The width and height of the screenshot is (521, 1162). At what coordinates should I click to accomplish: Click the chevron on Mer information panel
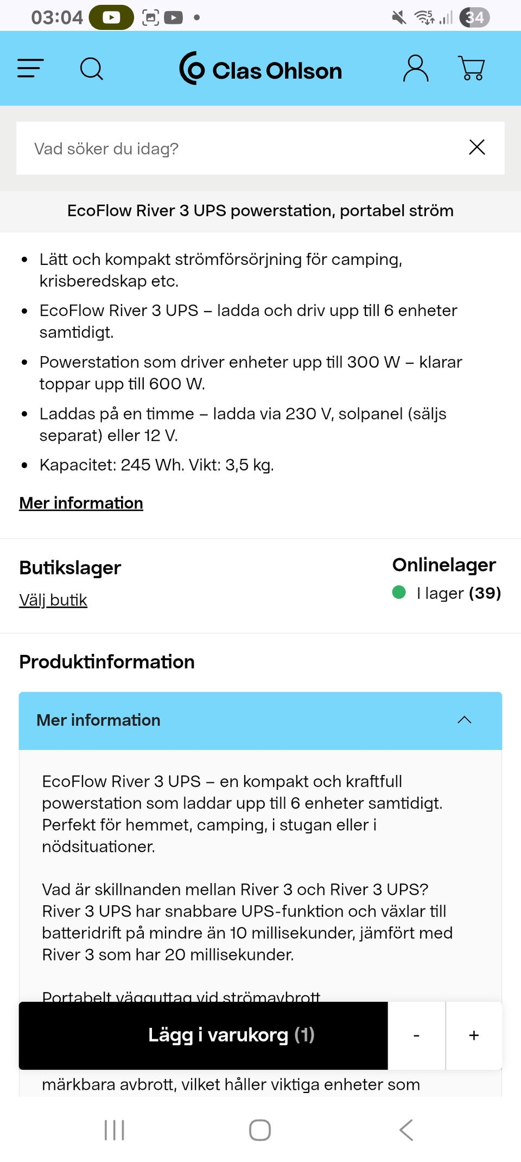[465, 721]
